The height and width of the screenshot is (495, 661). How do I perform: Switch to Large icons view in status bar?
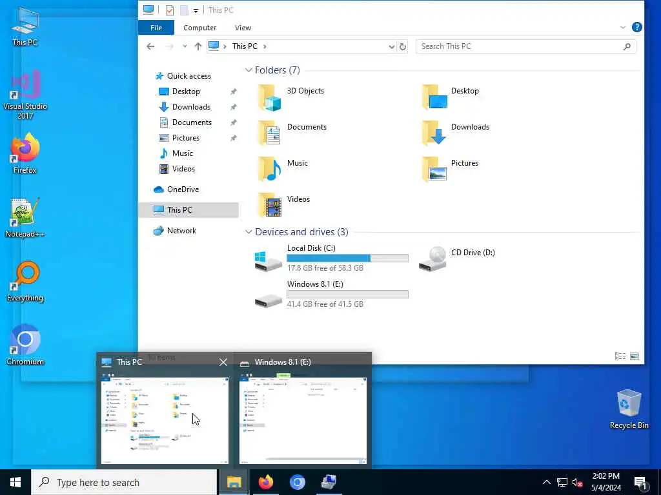click(635, 356)
